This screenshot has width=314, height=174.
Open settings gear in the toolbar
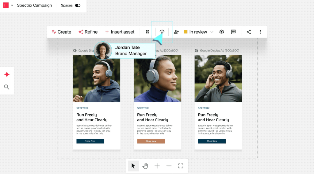coord(222,32)
